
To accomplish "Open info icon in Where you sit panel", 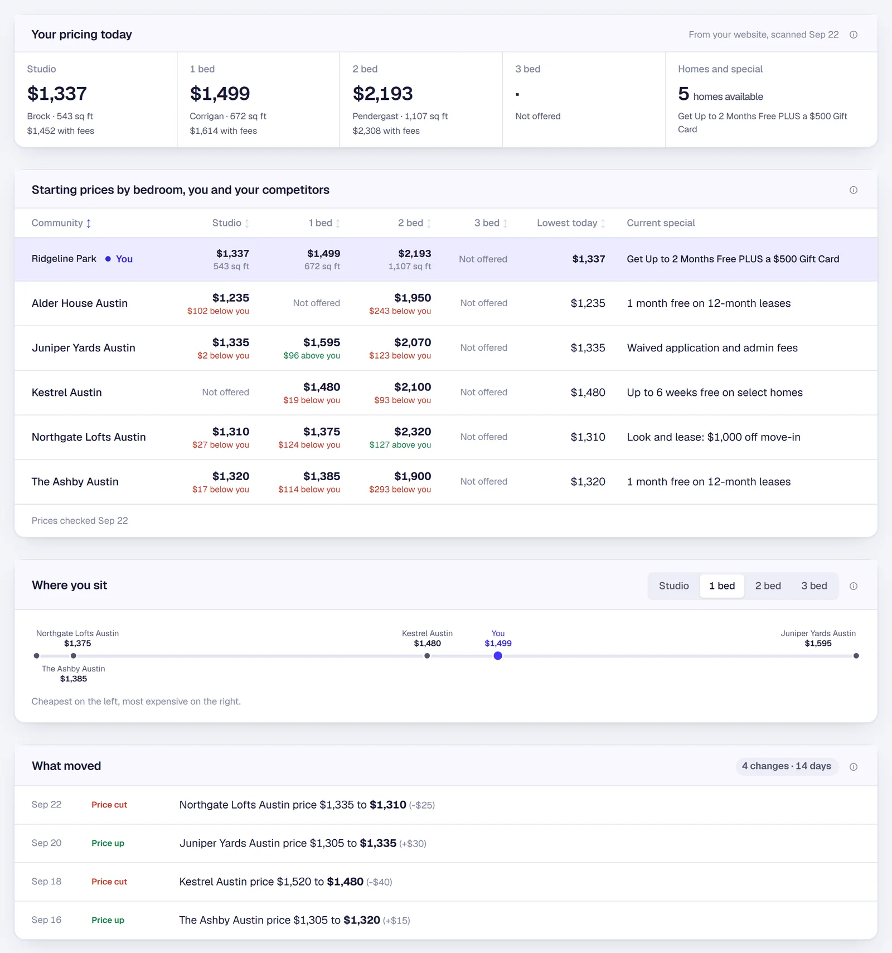I will pos(853,586).
